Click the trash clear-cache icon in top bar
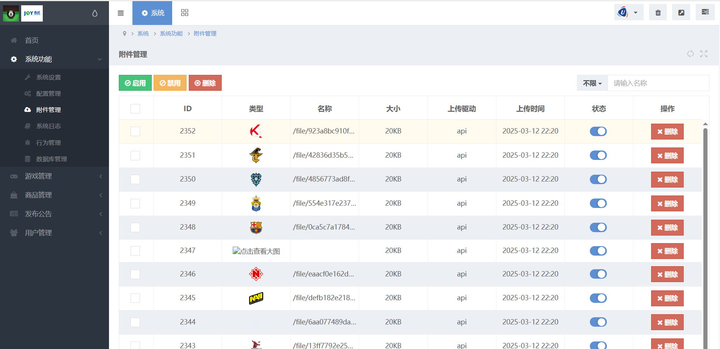Image resolution: width=720 pixels, height=349 pixels. [658, 12]
